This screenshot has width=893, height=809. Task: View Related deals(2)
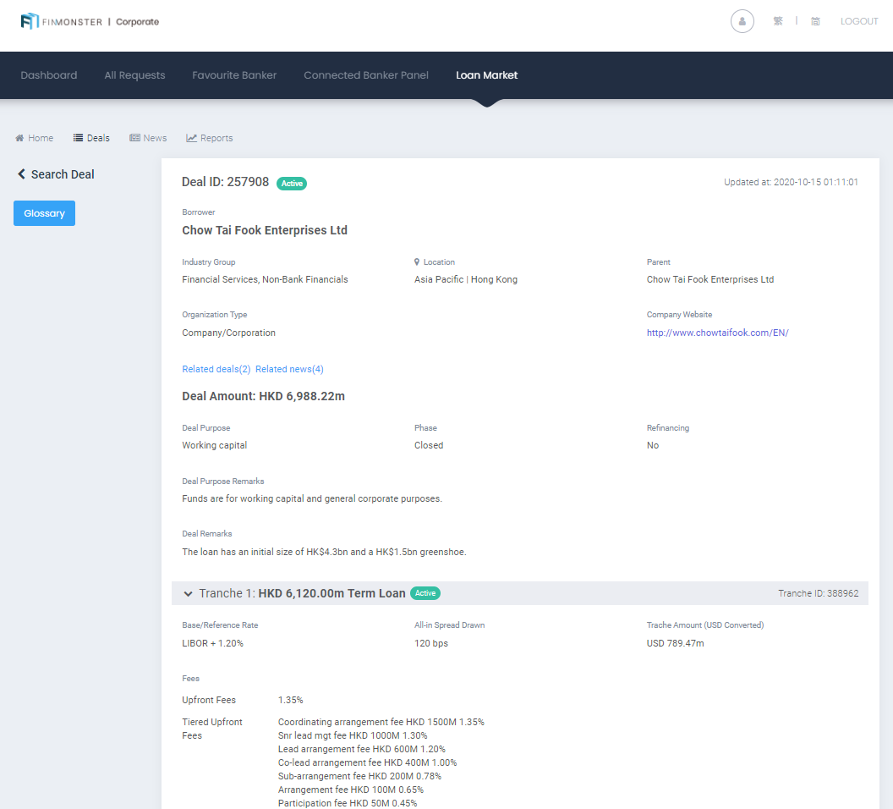216,369
